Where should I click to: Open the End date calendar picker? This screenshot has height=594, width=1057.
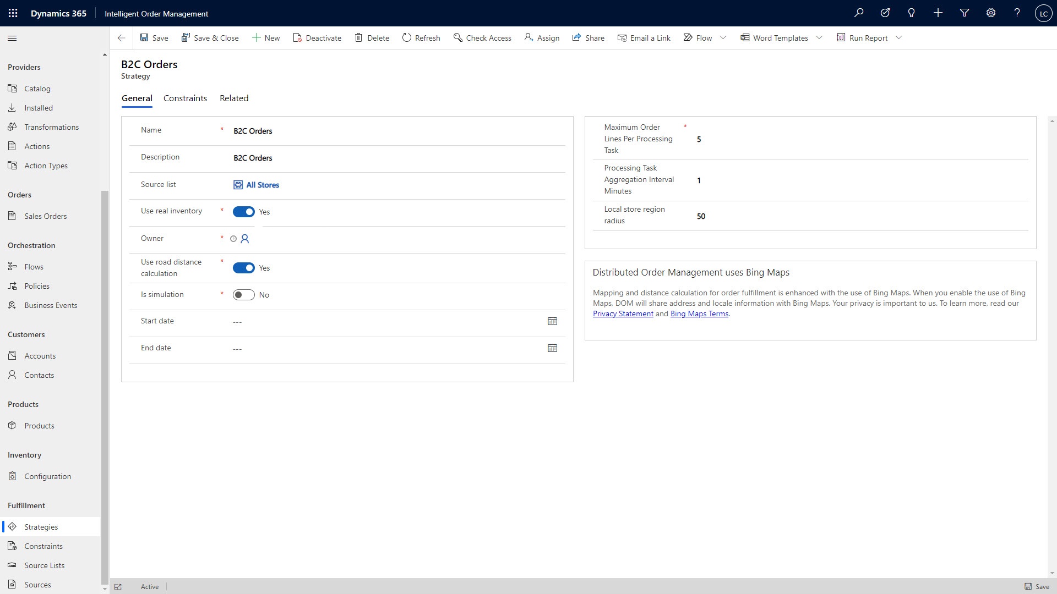(x=552, y=348)
